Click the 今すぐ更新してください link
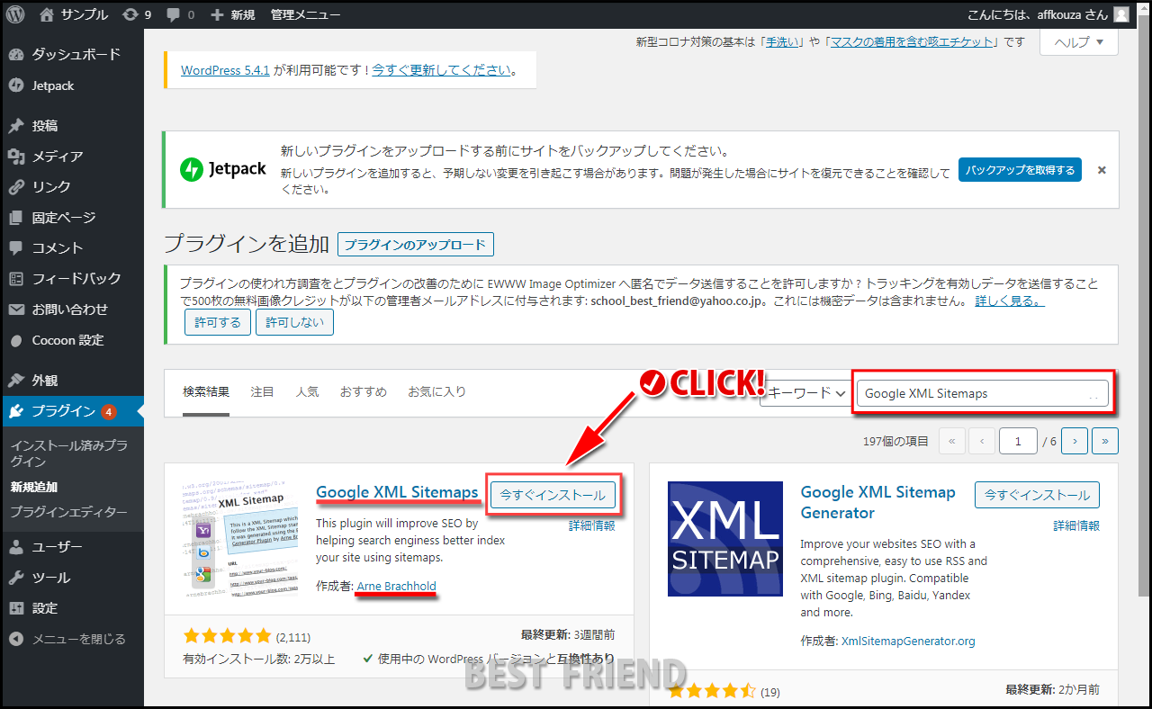The width and height of the screenshot is (1152, 709). [442, 70]
